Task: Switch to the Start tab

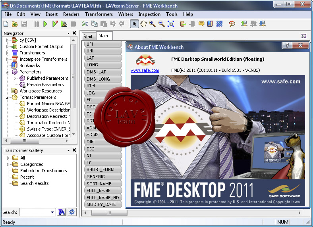Action: [x=88, y=37]
